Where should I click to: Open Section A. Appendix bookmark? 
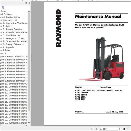point(7,48)
